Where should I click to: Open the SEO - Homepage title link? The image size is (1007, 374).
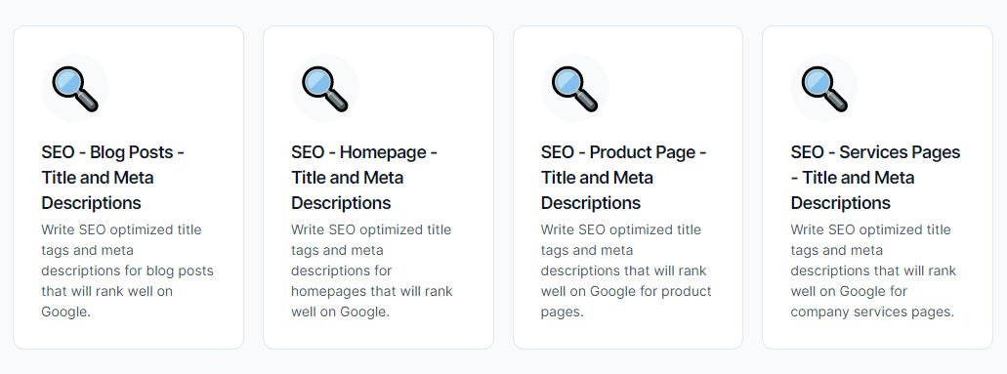364,178
